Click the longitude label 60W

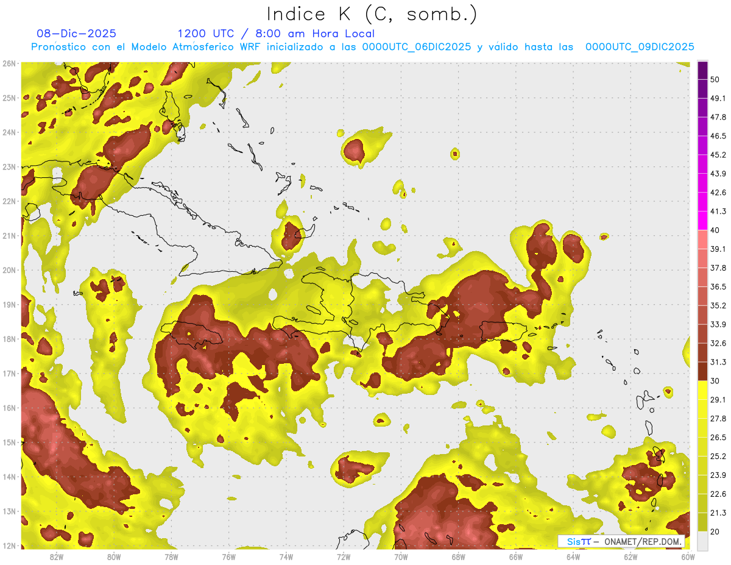tap(688, 556)
